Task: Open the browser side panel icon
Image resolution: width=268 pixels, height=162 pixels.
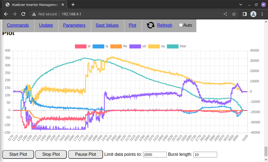Action: pyautogui.click(x=244, y=14)
